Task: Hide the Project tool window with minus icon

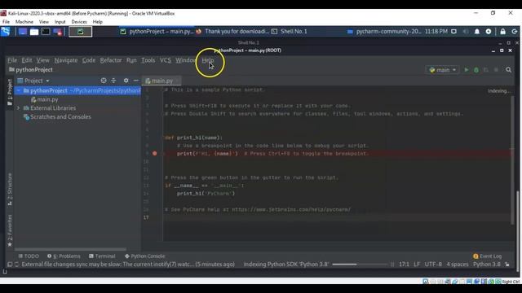Action: pos(136,81)
